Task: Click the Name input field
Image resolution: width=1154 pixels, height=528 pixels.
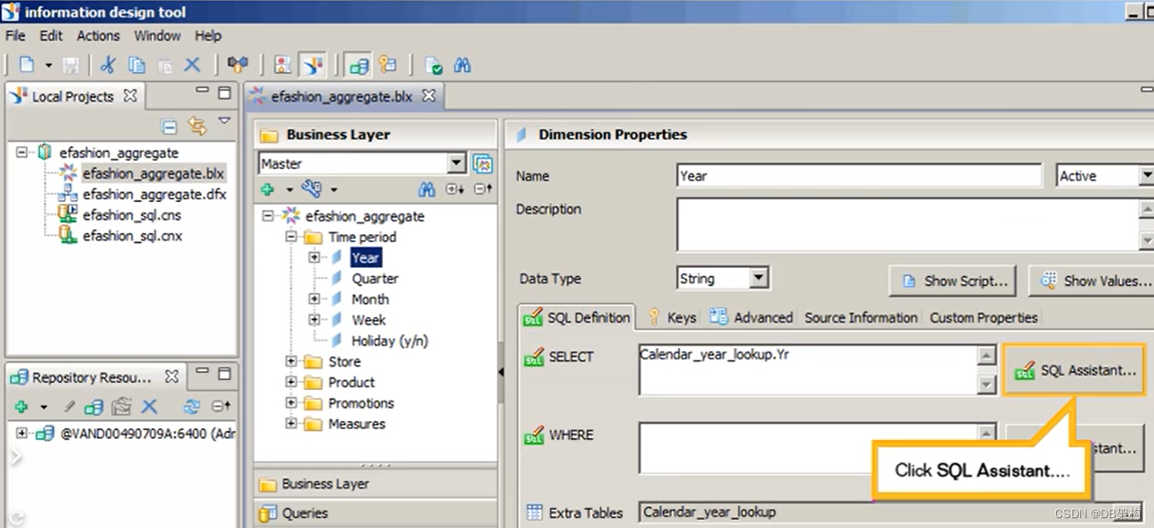Action: [859, 176]
